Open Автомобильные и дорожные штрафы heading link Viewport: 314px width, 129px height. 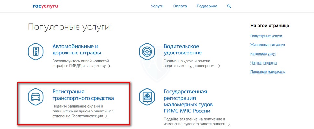(x=77, y=50)
